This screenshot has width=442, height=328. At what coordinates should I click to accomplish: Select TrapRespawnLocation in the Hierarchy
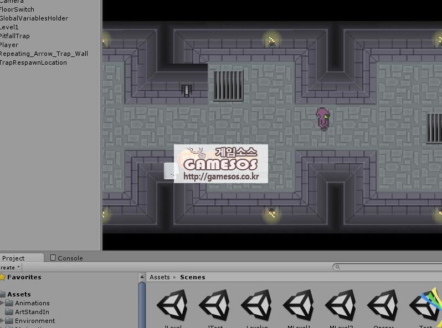point(33,63)
